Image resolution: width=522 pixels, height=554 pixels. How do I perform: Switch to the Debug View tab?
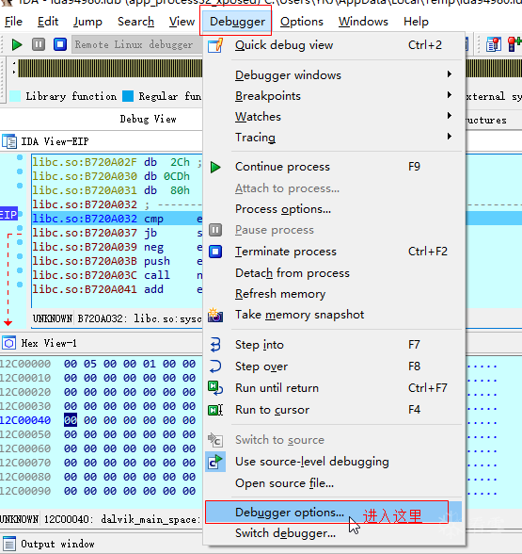(x=149, y=119)
